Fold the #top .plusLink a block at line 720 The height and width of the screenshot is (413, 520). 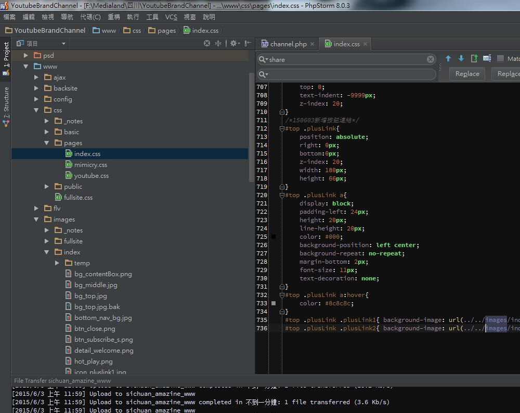click(282, 196)
